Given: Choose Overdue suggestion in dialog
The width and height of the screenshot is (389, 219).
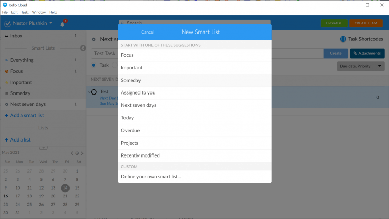Looking at the screenshot, I should click(x=195, y=131).
